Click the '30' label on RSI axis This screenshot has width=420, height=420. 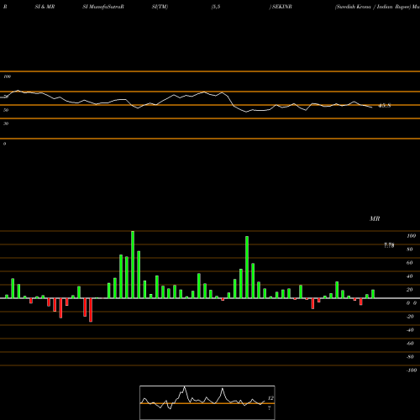pos(6,123)
